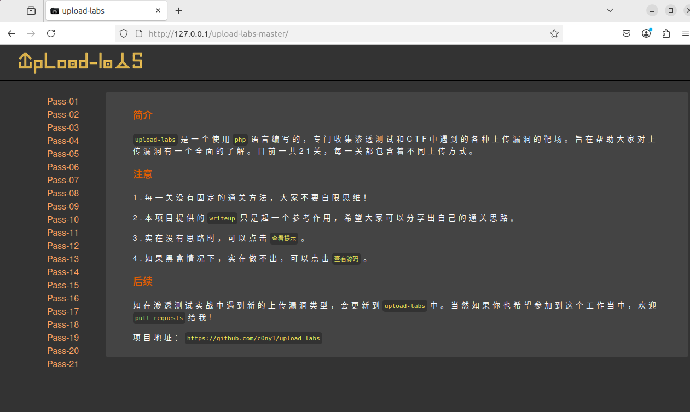This screenshot has height=412, width=690.
Task: Open the Pass-10 challenge link
Action: 62,219
